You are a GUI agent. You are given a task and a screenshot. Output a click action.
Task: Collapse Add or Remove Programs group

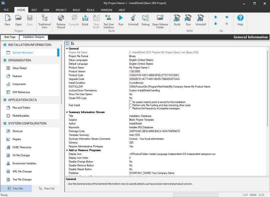[x=67, y=150]
